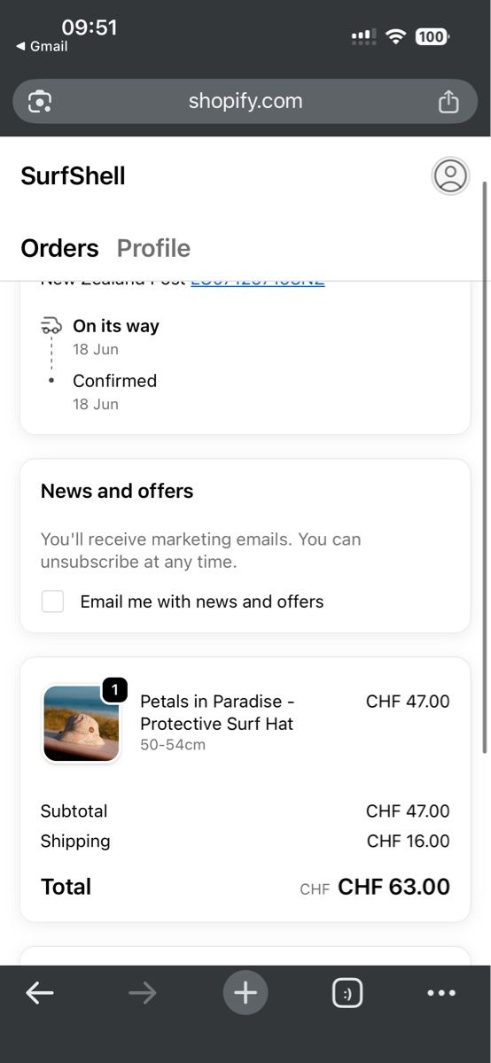Tap the forward arrow in bottom toolbar
491x1063 pixels.
click(142, 993)
